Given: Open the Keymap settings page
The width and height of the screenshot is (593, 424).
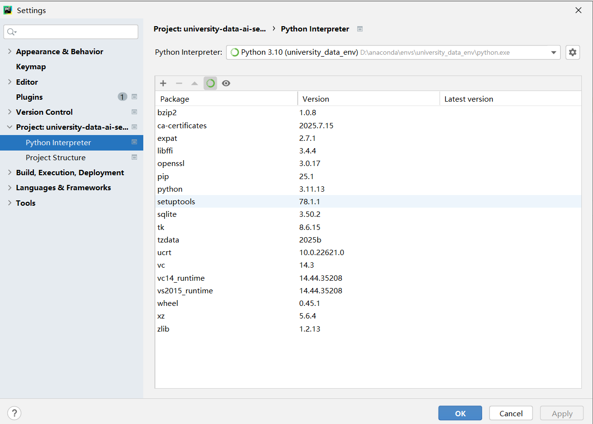Looking at the screenshot, I should coord(31,66).
